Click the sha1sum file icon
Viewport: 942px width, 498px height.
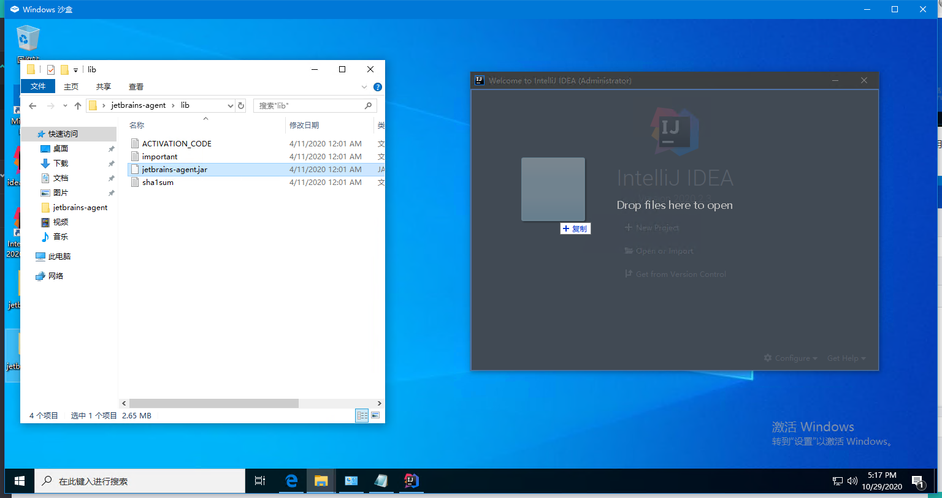coord(135,182)
